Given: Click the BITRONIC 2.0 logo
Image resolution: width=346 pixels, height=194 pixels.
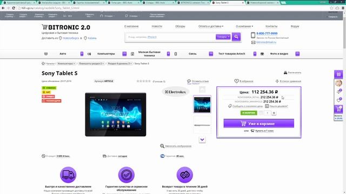Looking at the screenshot, I should pos(66,27).
